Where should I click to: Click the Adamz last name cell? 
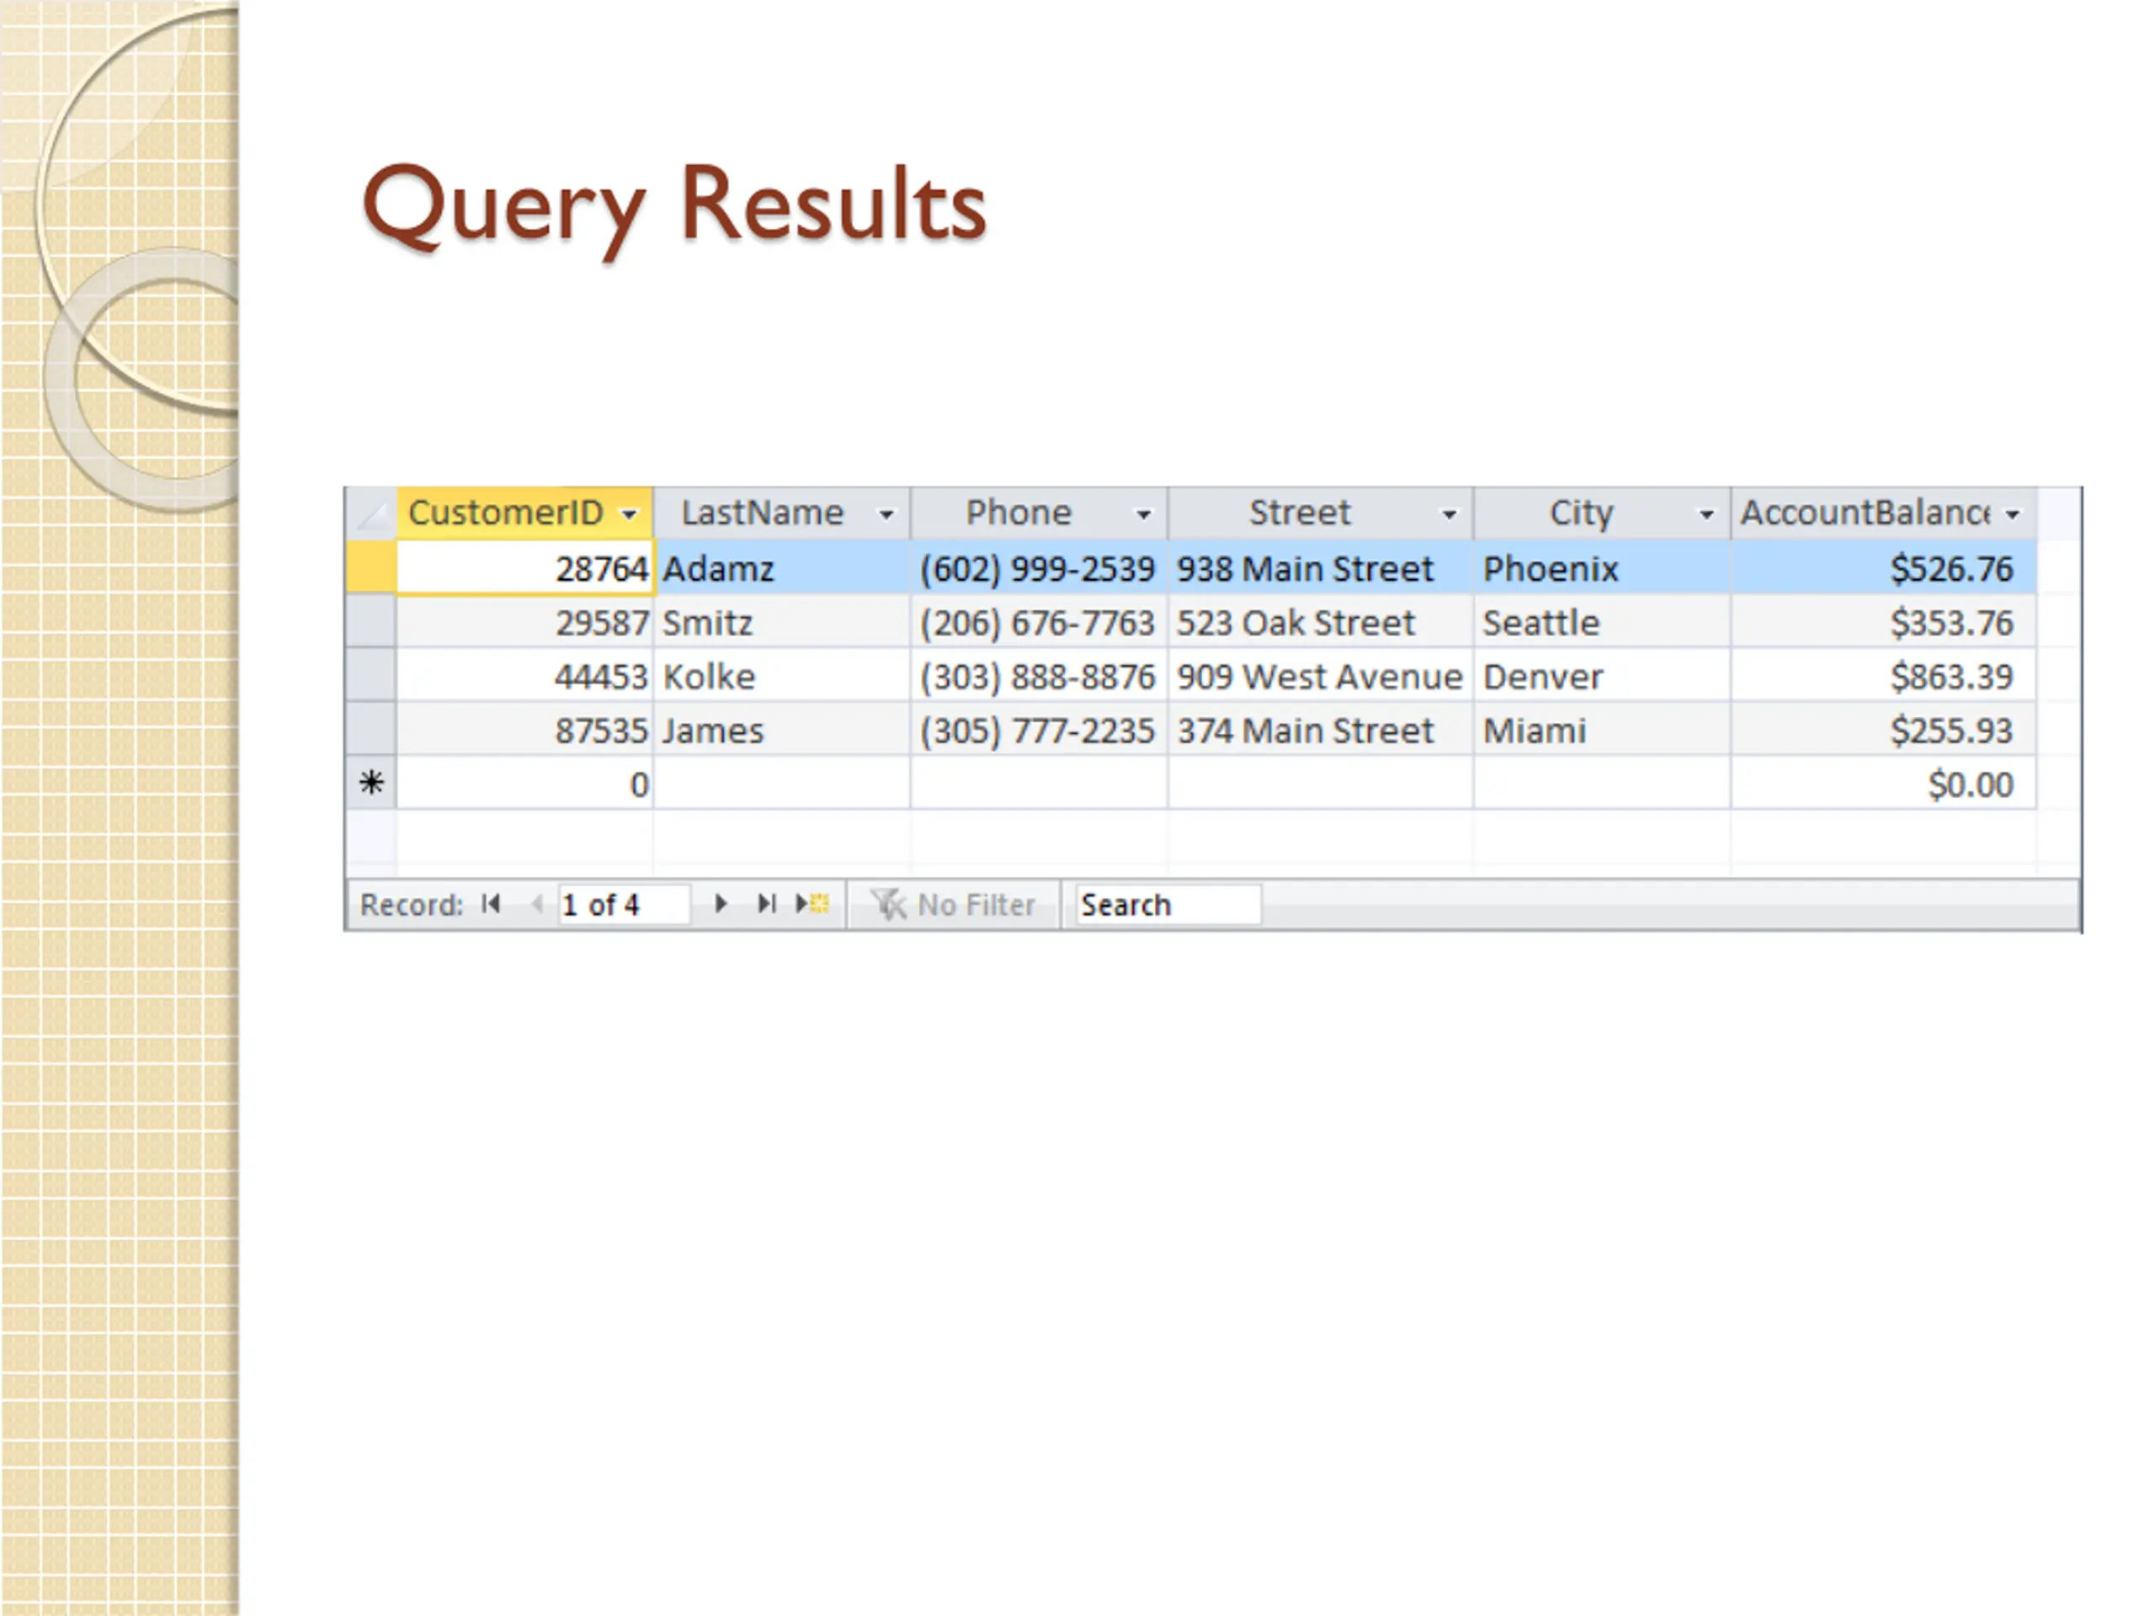tap(782, 568)
